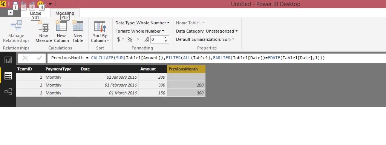Click the New Measure icon
Image resolution: width=386 pixels, height=145 pixels.
[x=44, y=26]
